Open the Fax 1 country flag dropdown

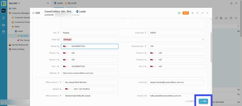tap(66, 66)
